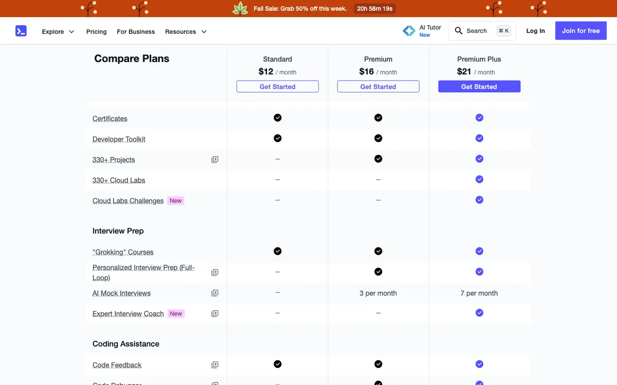Click the 330+ Cloud Labs label
Screen dimensions: 617x385
119,180
